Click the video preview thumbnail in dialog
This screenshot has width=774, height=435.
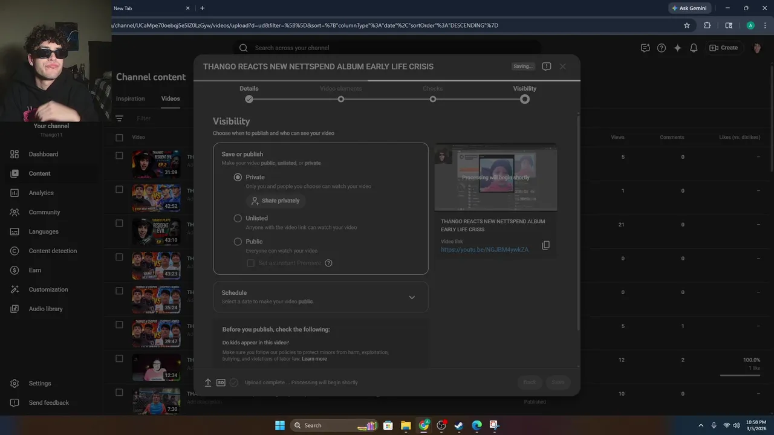point(496,178)
